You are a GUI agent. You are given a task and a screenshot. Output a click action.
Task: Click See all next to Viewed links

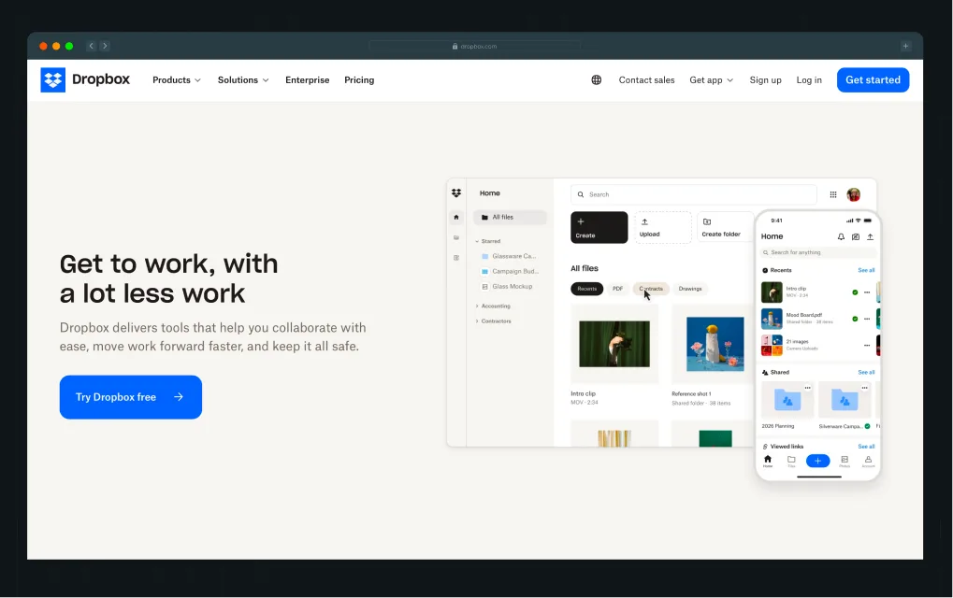click(x=866, y=447)
